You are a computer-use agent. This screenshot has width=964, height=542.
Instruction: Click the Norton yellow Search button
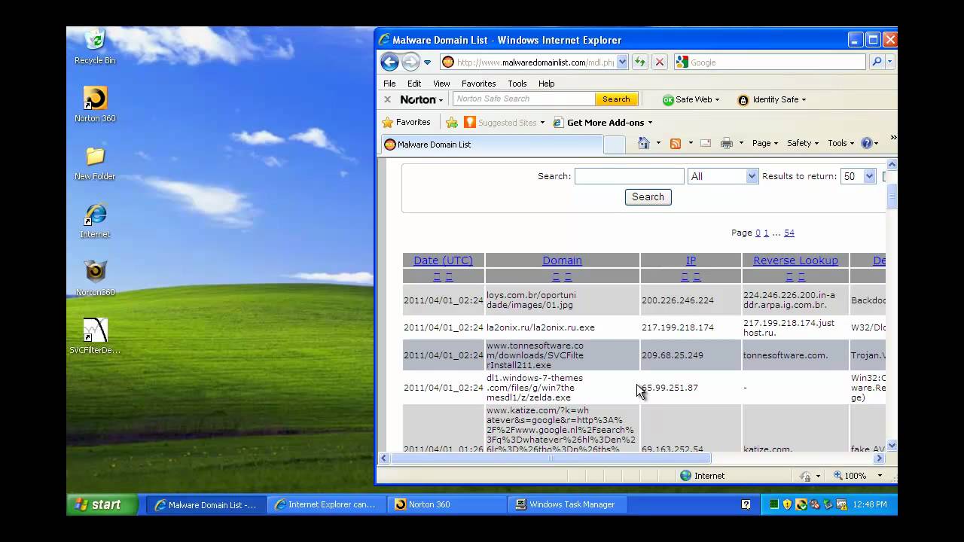(616, 99)
